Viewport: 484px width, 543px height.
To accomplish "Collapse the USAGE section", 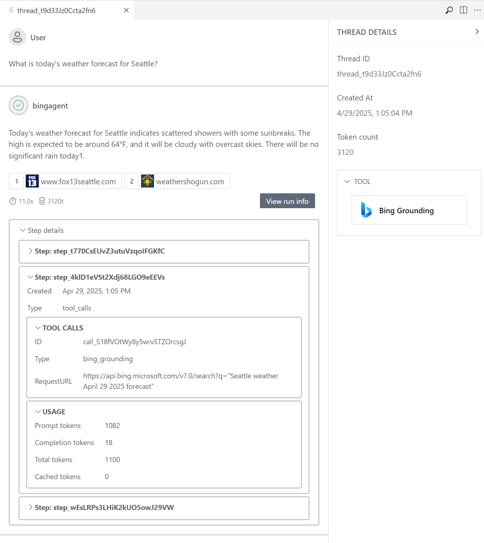I will tap(38, 411).
